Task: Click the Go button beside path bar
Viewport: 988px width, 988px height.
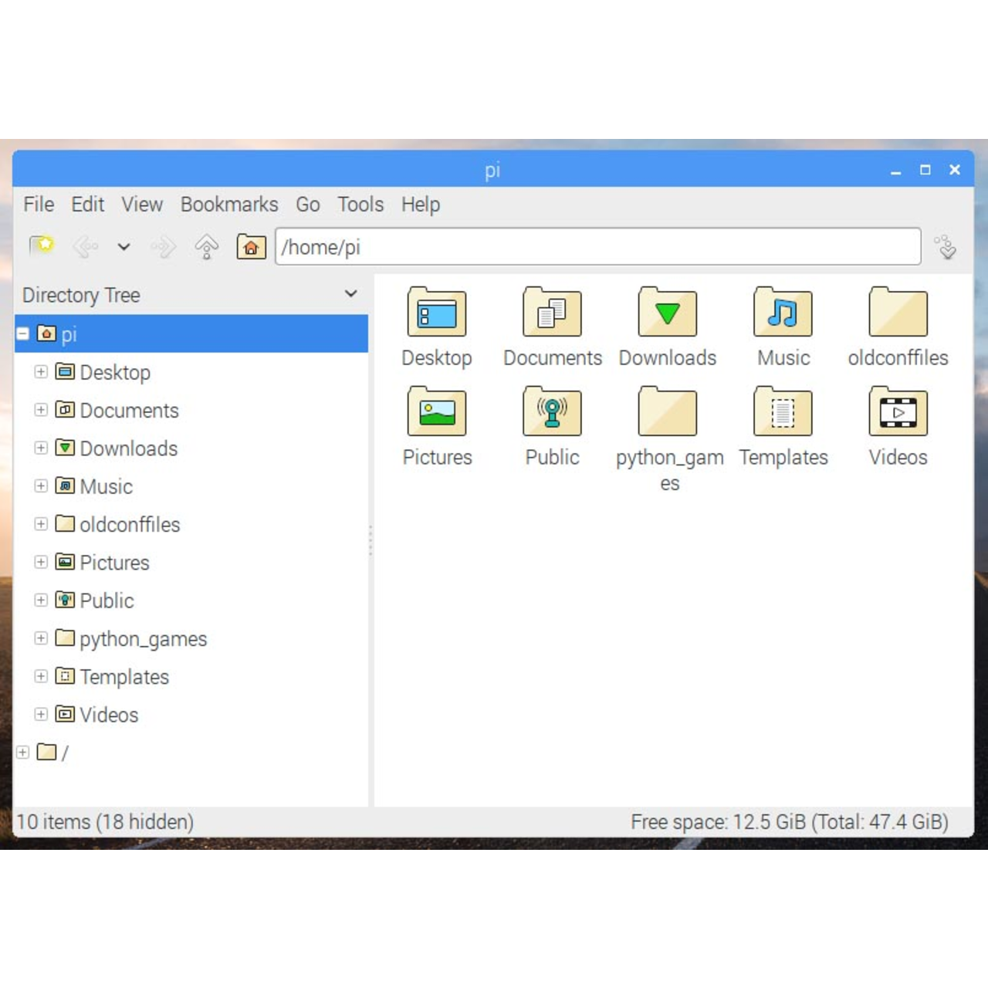Action: (x=946, y=247)
